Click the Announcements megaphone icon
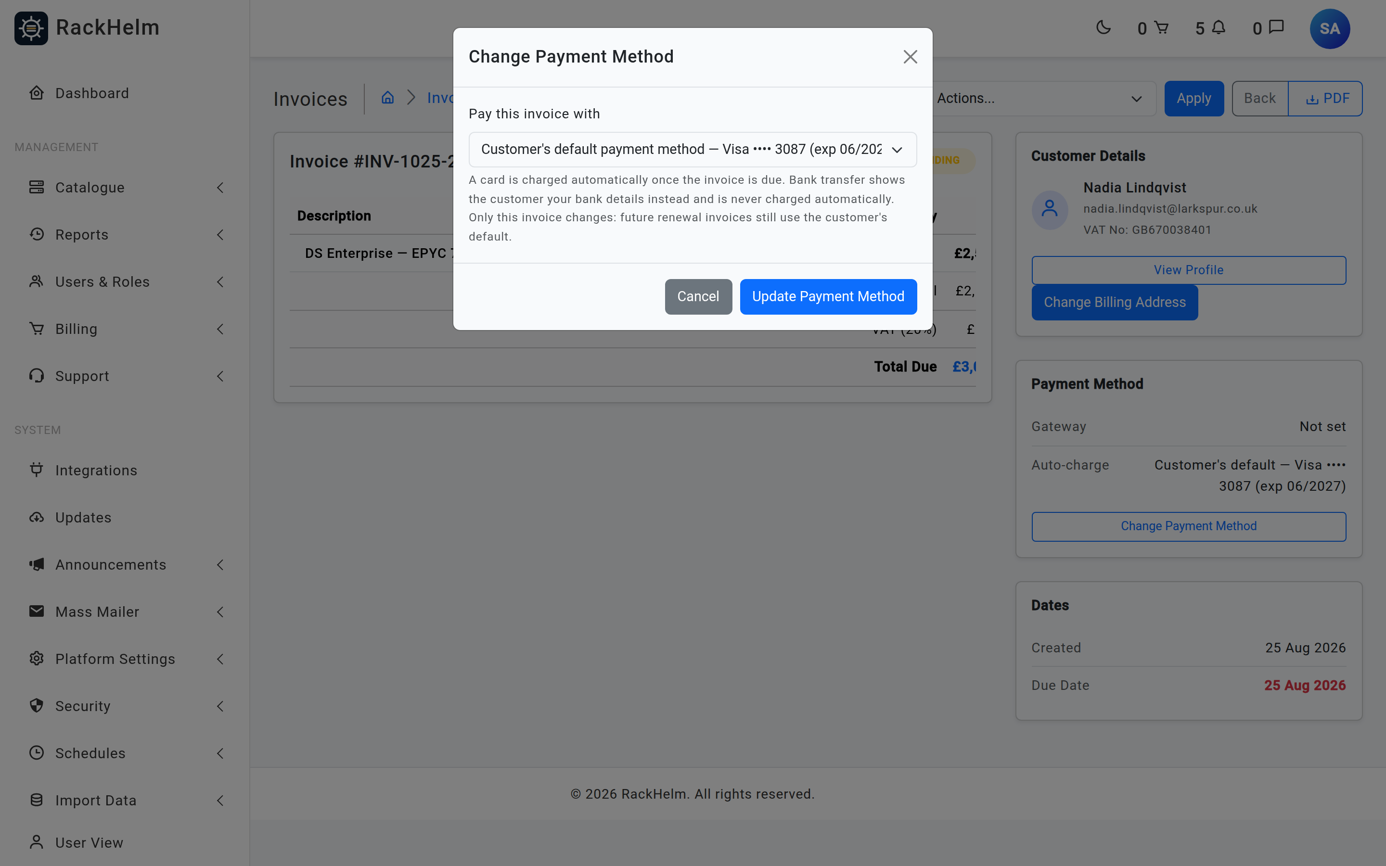Viewport: 1386px width, 866px height. [x=37, y=564]
